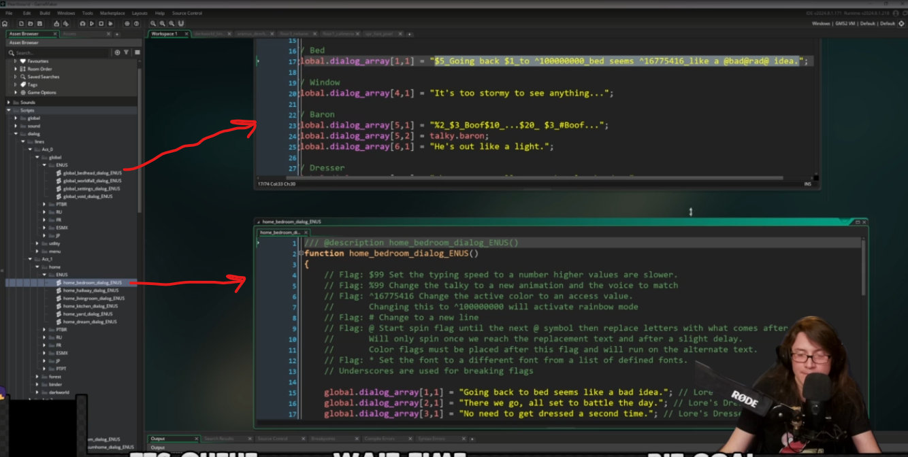The height and width of the screenshot is (457, 908).
Task: Open Saved Searches in Asset Browser
Action: (x=44, y=77)
